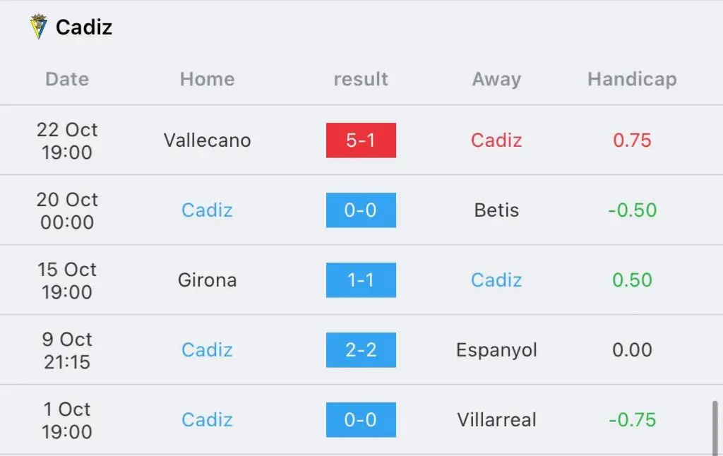The image size is (723, 456).
Task: Open the 0-0 result against Betis
Action: (361, 210)
